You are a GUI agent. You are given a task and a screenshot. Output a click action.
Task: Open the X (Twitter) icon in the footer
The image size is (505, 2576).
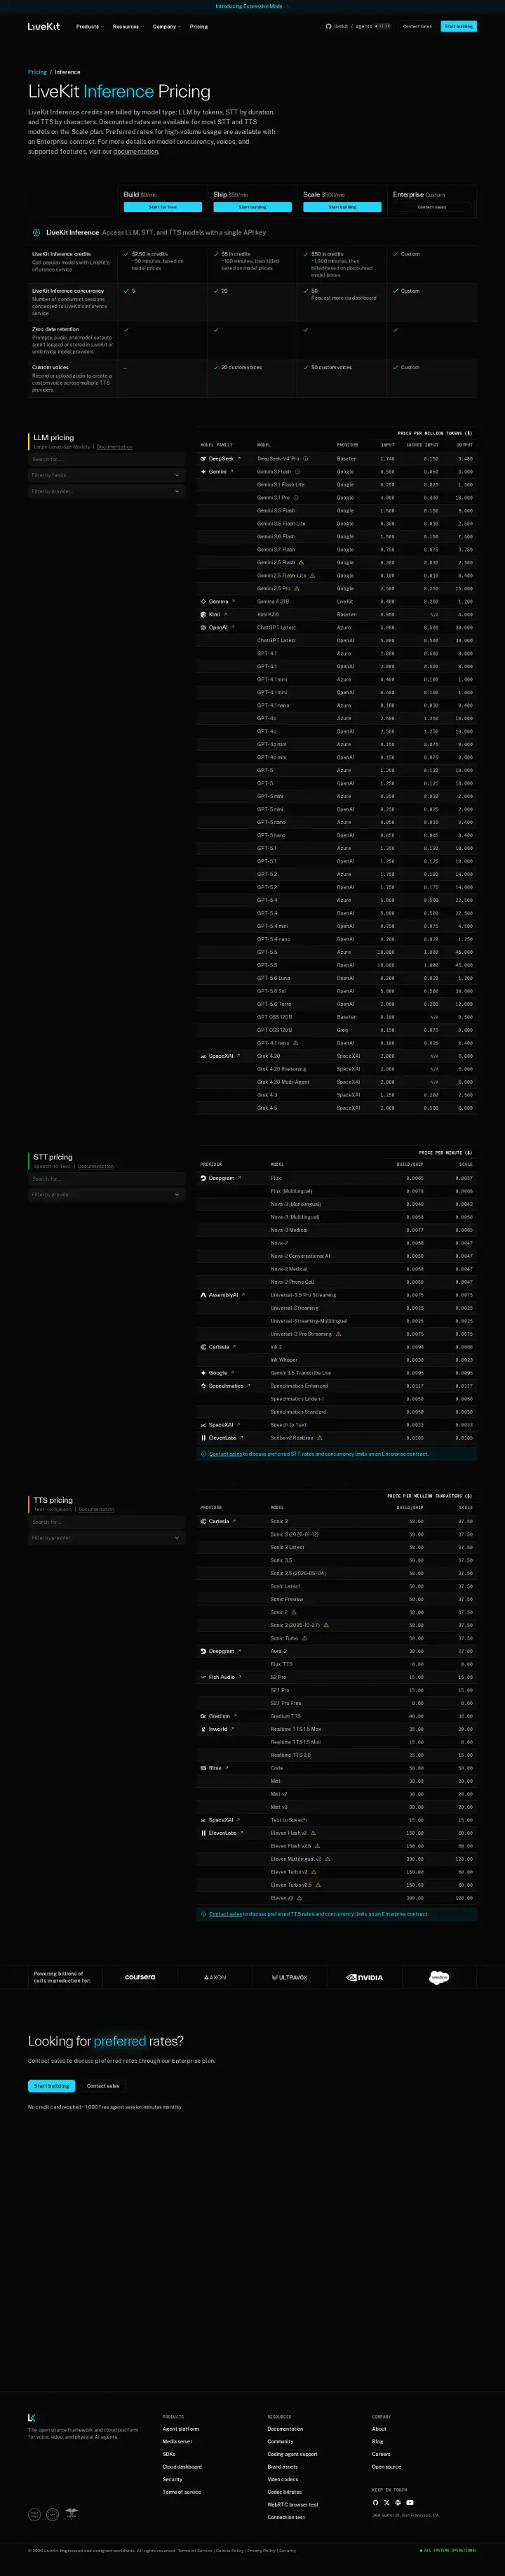coord(387,2503)
